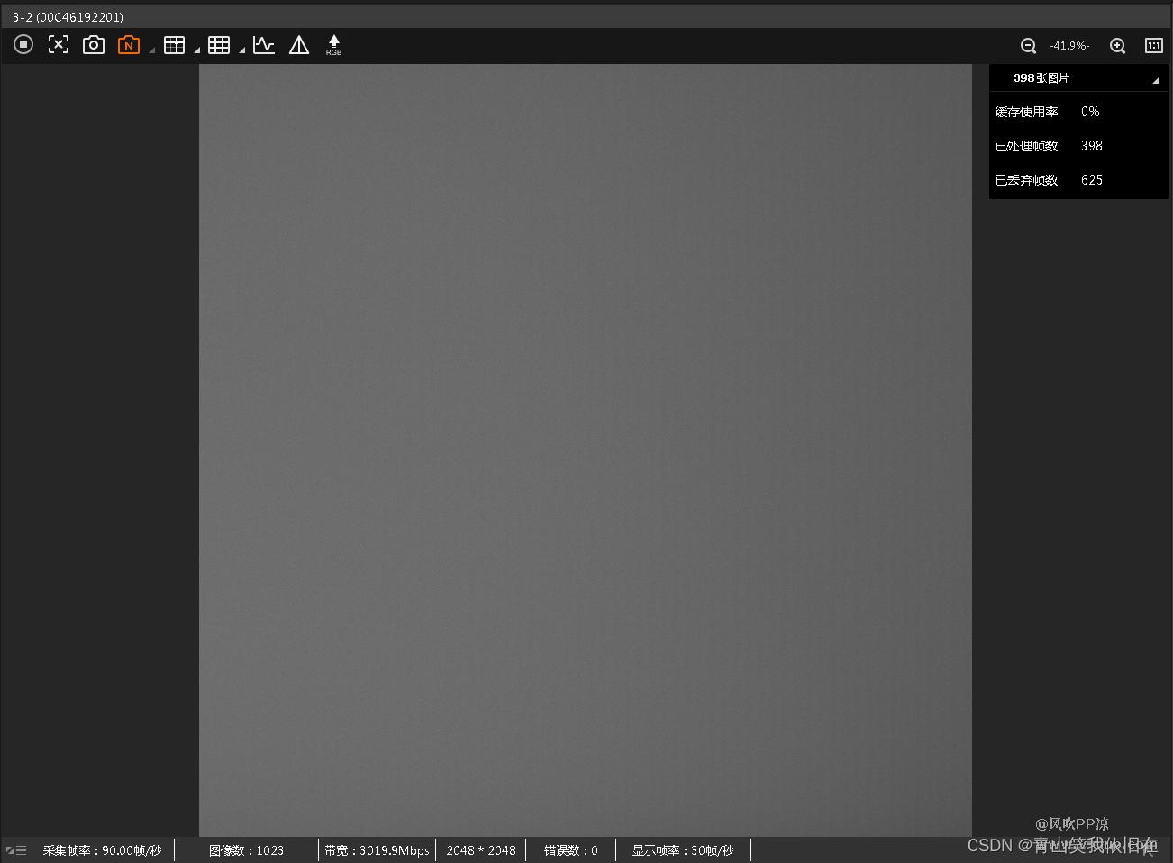
Task: Click the status bar list icon bottom-left
Action: [x=16, y=850]
